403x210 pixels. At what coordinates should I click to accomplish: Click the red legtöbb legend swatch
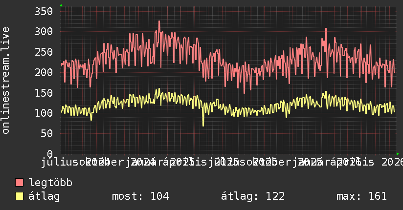[x=19, y=183]
